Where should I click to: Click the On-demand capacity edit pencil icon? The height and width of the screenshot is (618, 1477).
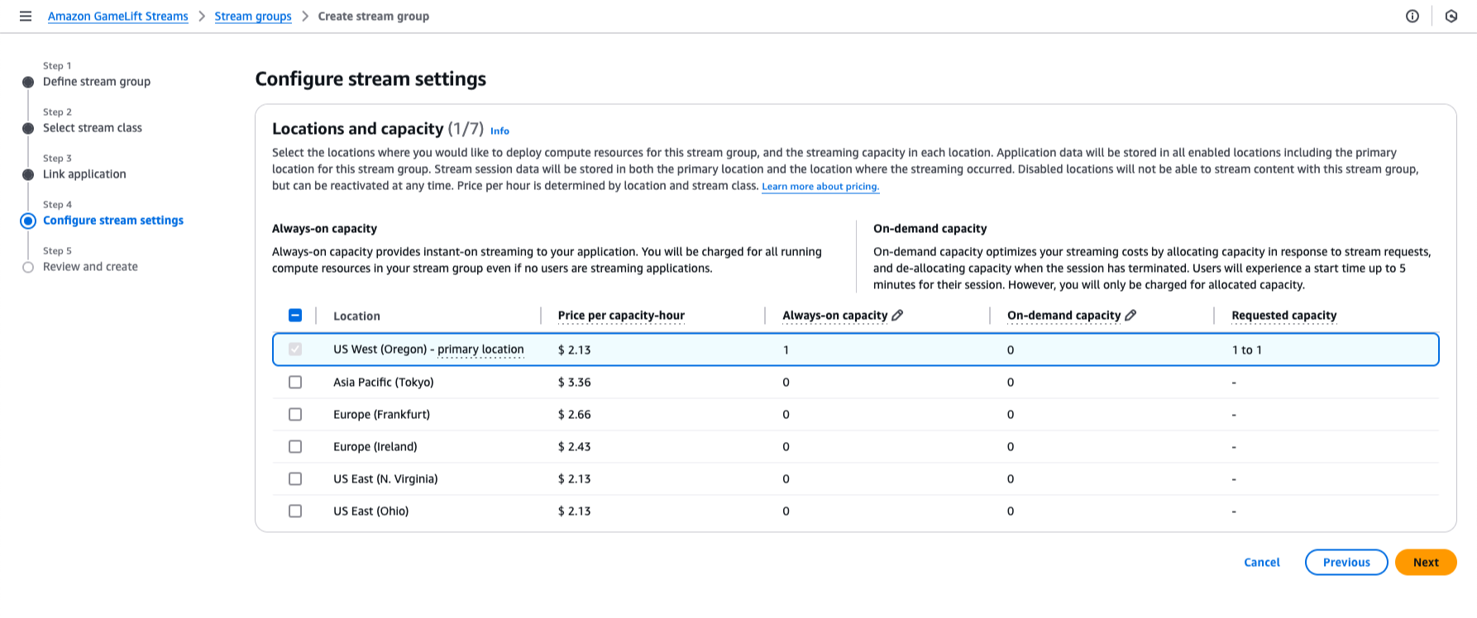click(1130, 315)
